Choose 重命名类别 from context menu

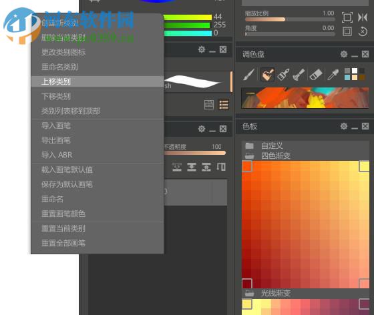(98, 67)
